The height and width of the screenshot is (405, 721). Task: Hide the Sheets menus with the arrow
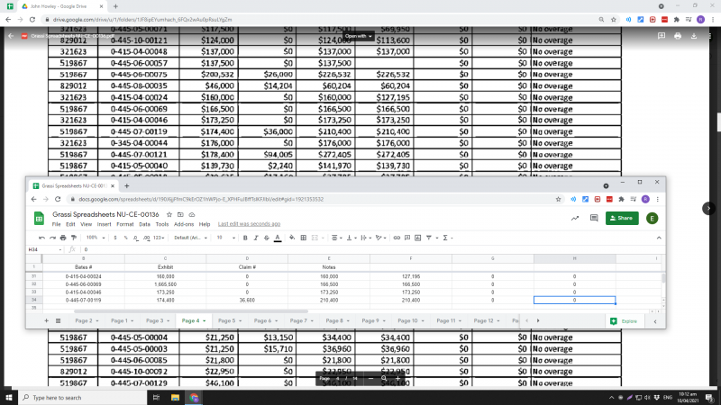659,238
